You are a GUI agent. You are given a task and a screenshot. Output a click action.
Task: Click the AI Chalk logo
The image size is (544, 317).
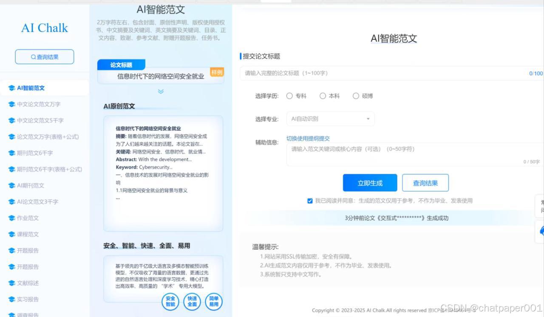(45, 28)
